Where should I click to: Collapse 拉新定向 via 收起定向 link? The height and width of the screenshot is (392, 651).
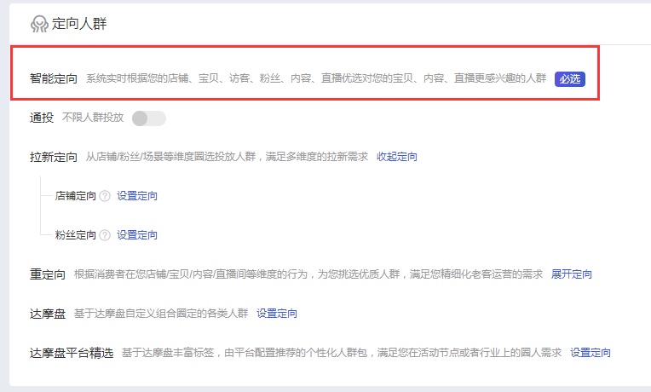coord(396,157)
